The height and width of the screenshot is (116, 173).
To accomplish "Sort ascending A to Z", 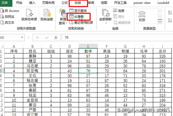I will pyautogui.click(x=170, y=12).
